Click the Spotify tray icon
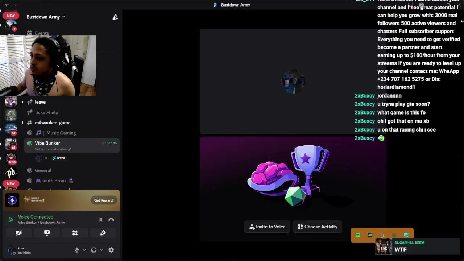The height and width of the screenshot is (261, 464). coord(358,235)
